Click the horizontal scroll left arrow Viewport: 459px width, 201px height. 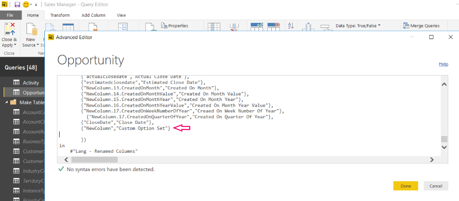66,159
